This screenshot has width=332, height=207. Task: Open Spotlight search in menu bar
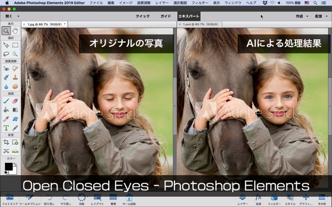315,3
